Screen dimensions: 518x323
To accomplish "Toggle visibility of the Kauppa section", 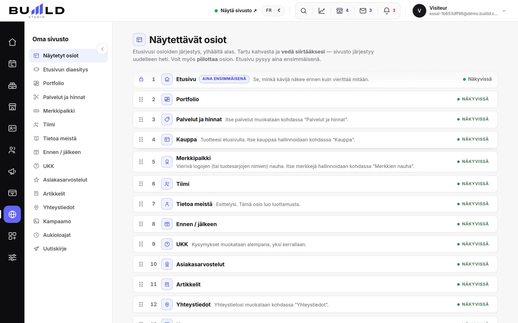I will point(473,139).
